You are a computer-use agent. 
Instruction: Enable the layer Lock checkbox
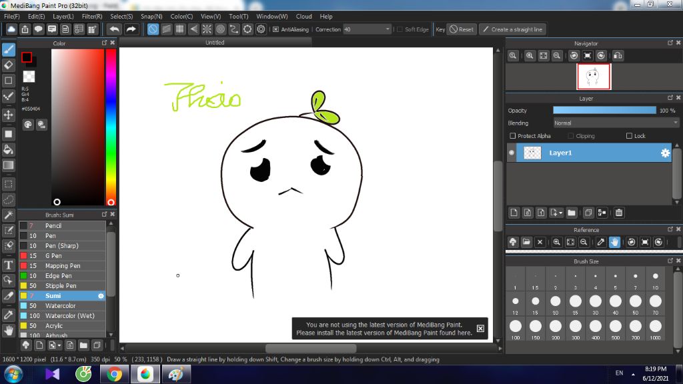tap(629, 136)
